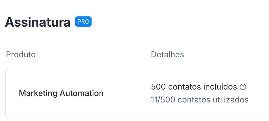Click the blue PRO plan badge

(x=83, y=22)
